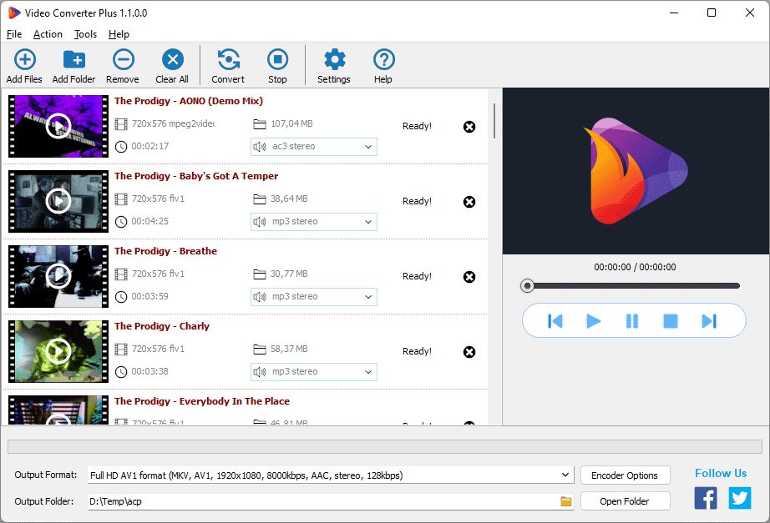This screenshot has width=770, height=523.
Task: Open Settings via the gear icon
Action: pyautogui.click(x=333, y=63)
